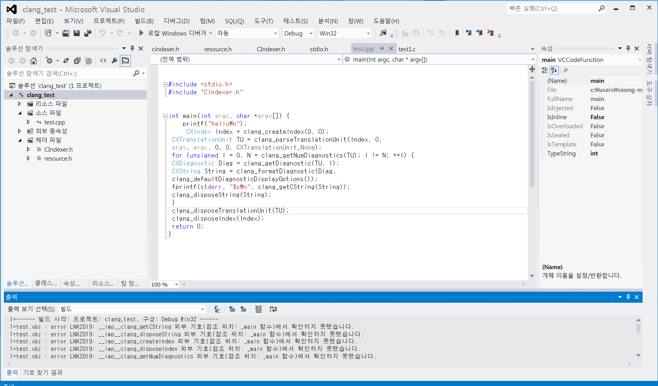Open the 빌드(B) menu
The image size is (658, 386).
point(144,21)
